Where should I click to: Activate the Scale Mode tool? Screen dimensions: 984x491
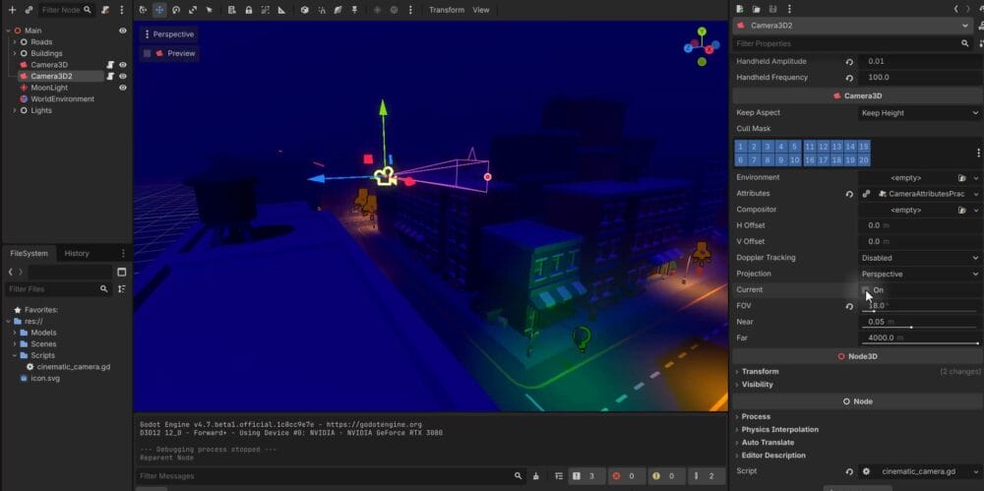(193, 10)
